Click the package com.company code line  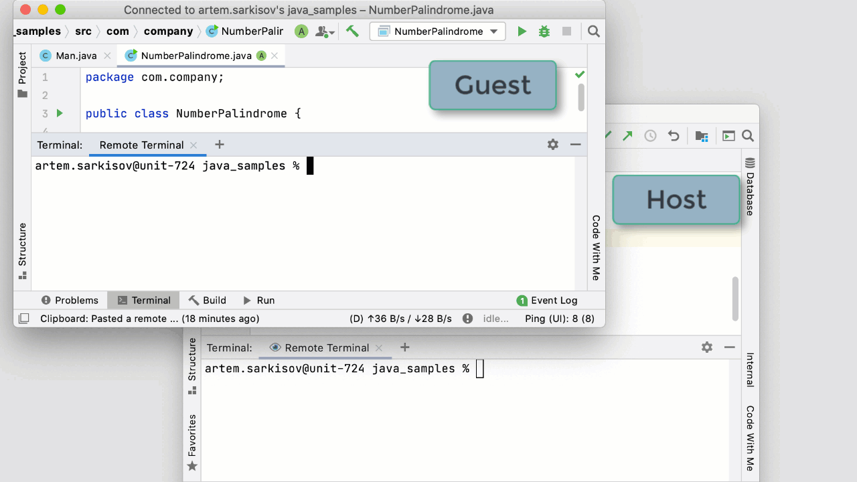[155, 78]
